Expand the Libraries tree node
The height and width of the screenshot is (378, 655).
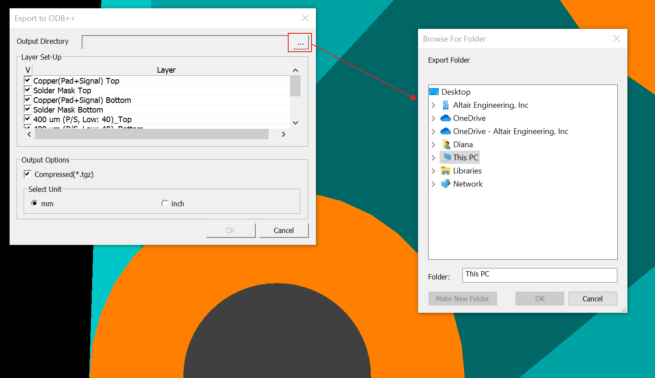tap(433, 171)
